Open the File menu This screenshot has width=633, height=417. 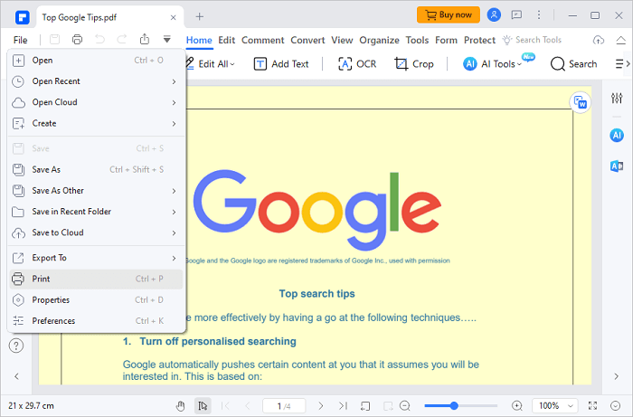tap(20, 40)
